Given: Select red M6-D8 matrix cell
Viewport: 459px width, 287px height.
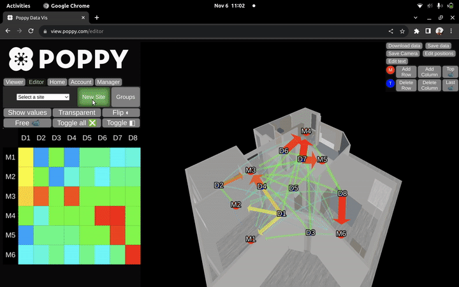Looking at the screenshot, I should [x=133, y=254].
